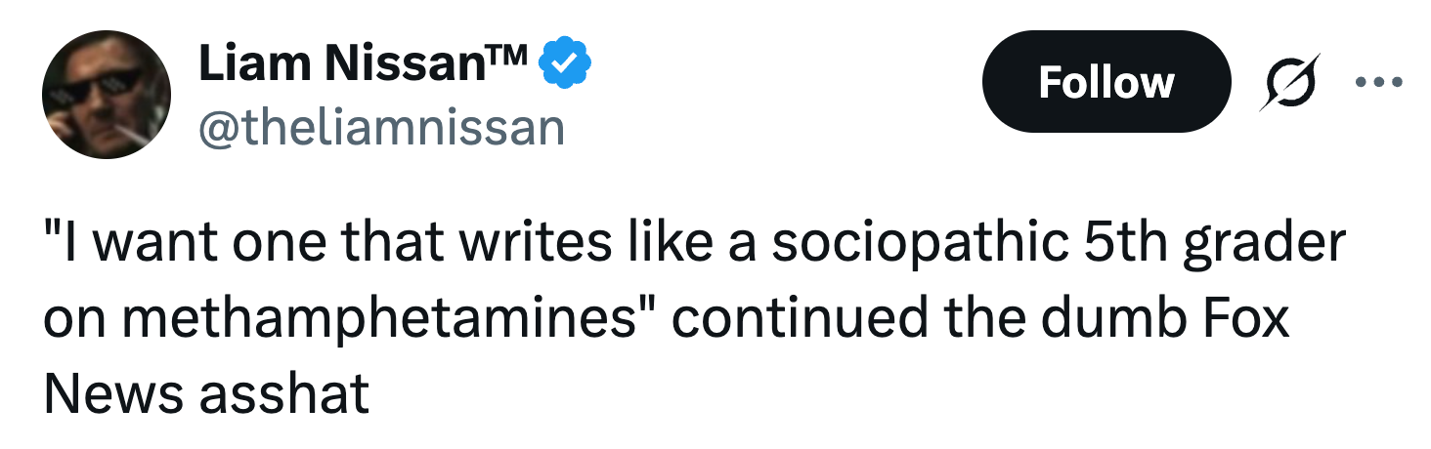Click the word "asshat" in the tweet
The image size is (1431, 449).
click(283, 393)
